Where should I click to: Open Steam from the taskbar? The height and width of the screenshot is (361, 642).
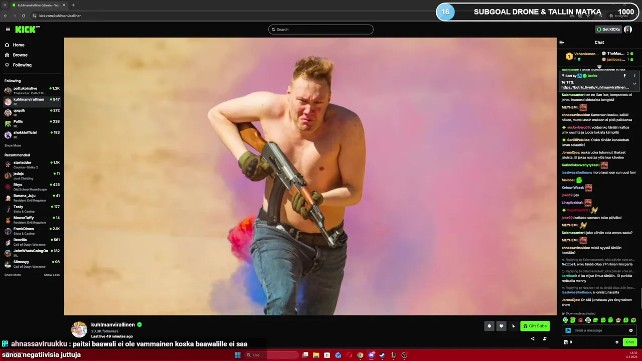pyautogui.click(x=382, y=355)
